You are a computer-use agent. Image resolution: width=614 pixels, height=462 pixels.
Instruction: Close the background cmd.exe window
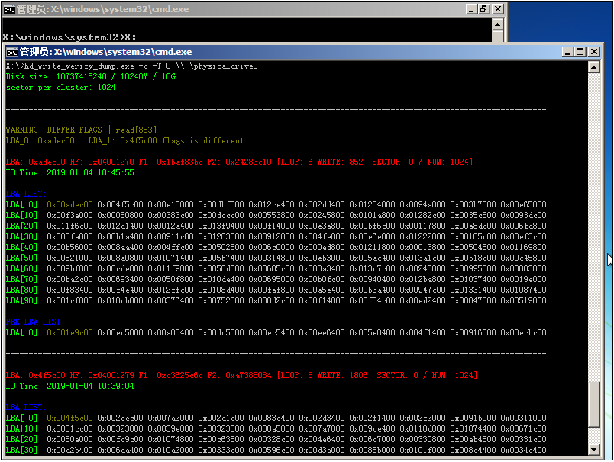point(498,9)
